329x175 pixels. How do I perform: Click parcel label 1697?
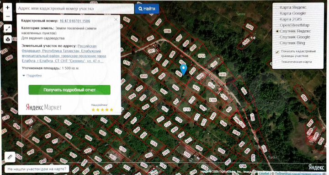pyautogui.click(x=68, y=122)
